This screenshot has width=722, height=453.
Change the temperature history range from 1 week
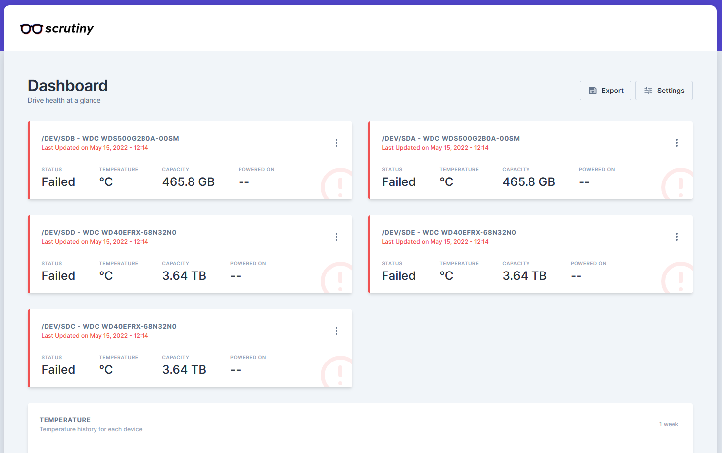point(669,424)
